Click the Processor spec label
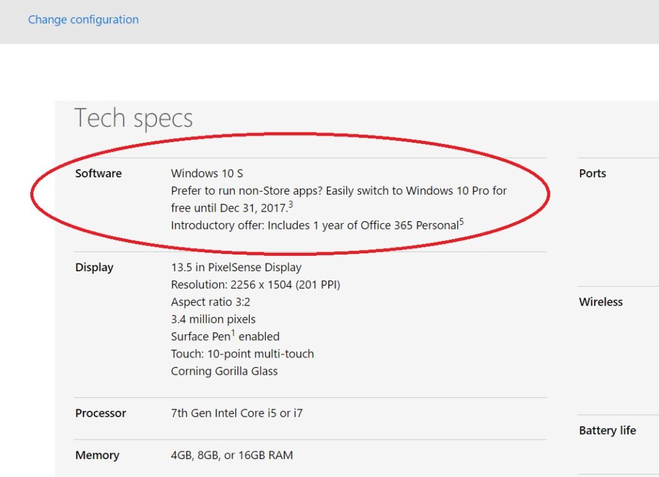The image size is (659, 477). click(x=100, y=413)
